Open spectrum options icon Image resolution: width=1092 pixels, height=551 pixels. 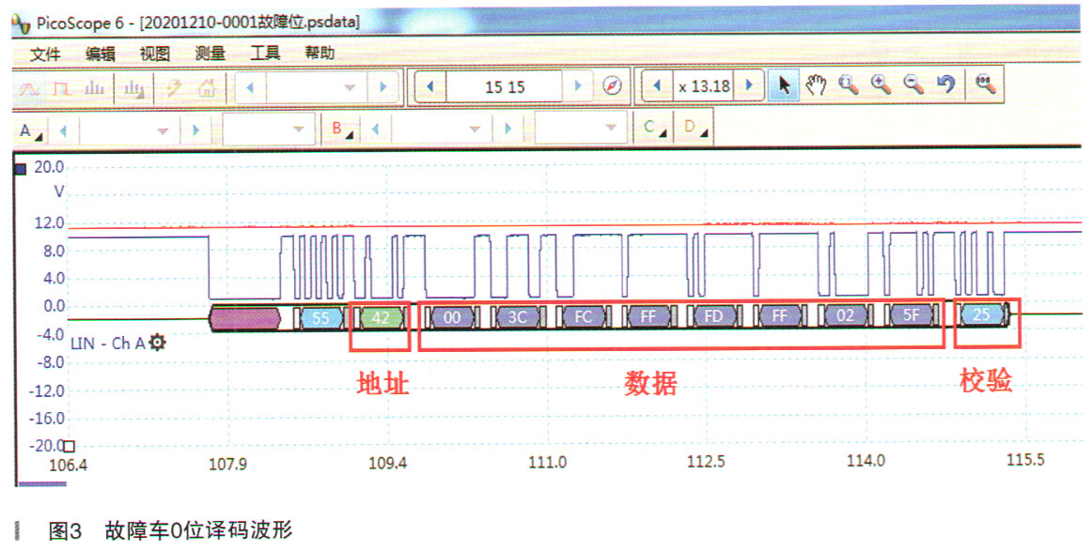point(133,88)
